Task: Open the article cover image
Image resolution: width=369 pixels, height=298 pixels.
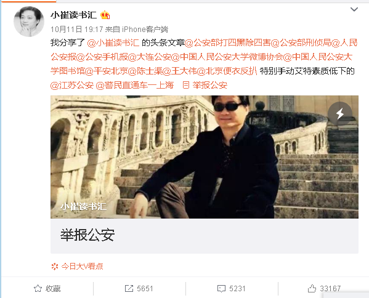Action: tap(205, 157)
